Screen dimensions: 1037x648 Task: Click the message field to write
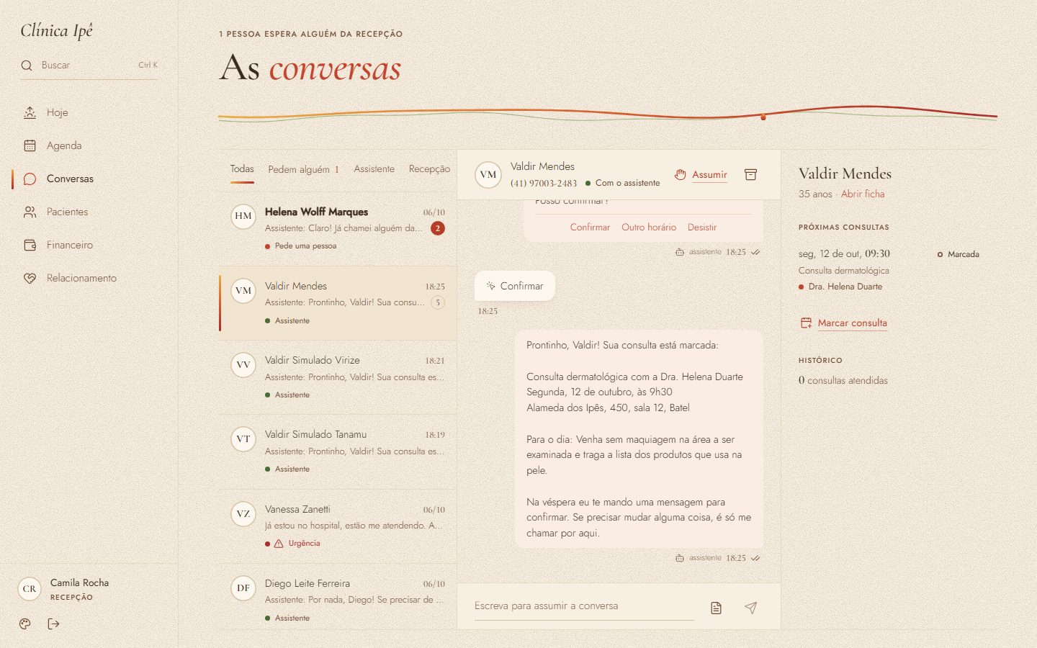(584, 606)
